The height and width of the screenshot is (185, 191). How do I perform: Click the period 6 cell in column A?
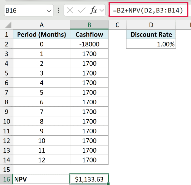(41, 102)
